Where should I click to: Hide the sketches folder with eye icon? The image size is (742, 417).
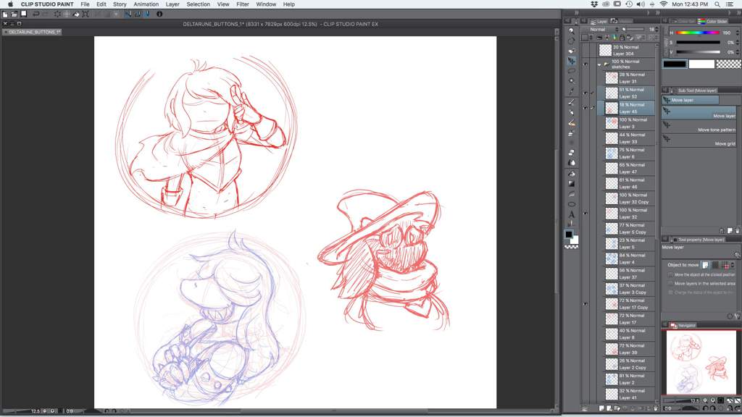pos(585,64)
